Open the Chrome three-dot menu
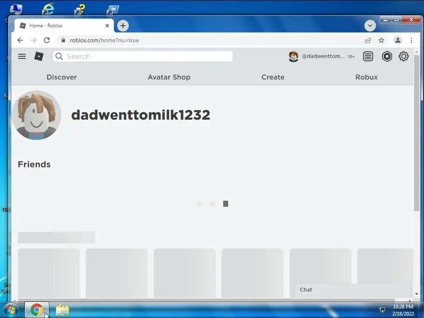Viewport: 424px width, 318px height. (411, 40)
